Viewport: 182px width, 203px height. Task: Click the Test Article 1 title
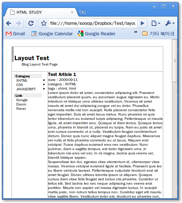62,75
